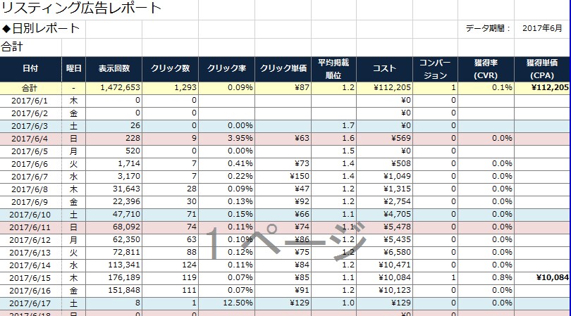Select the データ期間 label cell
571x316 pixels.
tap(488, 28)
